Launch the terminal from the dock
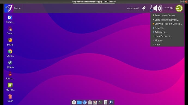The image size is (188, 105). tap(100, 102)
